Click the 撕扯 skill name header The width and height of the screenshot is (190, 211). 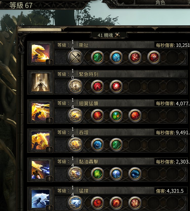(x=84, y=45)
